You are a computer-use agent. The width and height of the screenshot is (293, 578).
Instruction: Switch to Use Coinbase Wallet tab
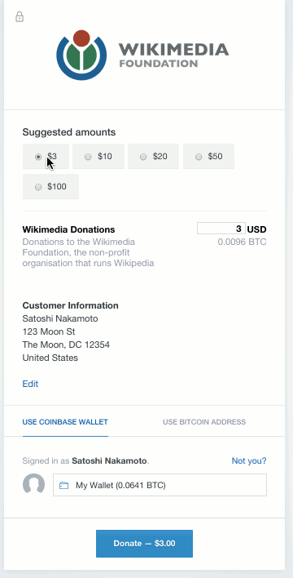65,422
